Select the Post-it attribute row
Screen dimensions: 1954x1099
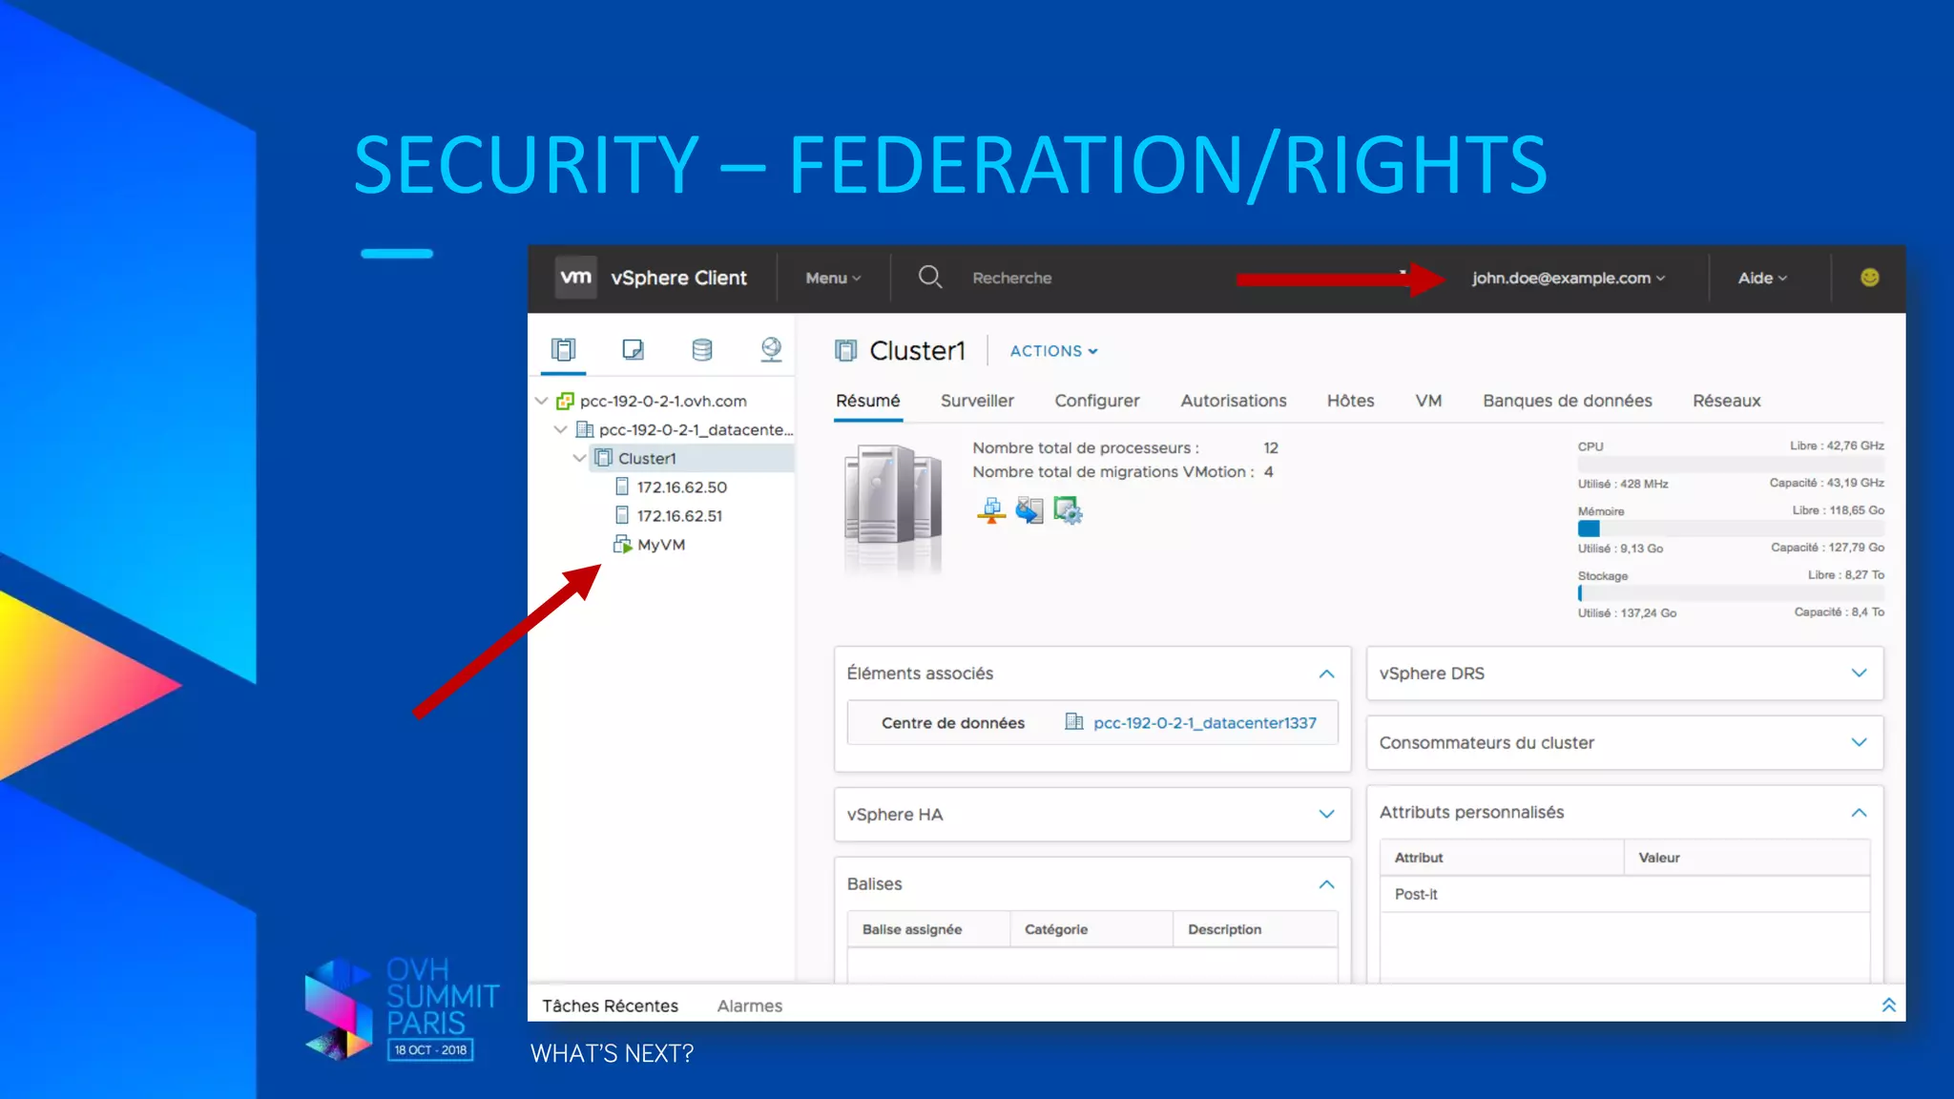click(1625, 894)
